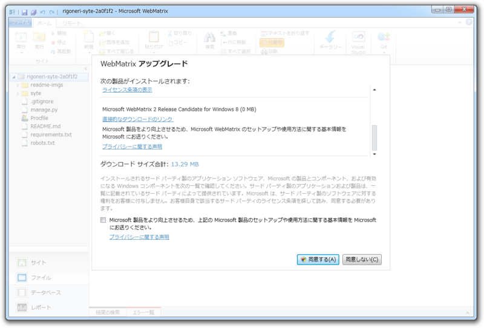484x328 pixels.
Task: Click 同意する(A) accept button
Action: [x=318, y=260]
